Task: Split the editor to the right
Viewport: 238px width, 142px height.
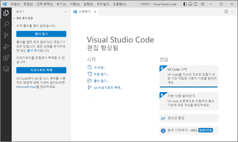Action: coord(226,12)
